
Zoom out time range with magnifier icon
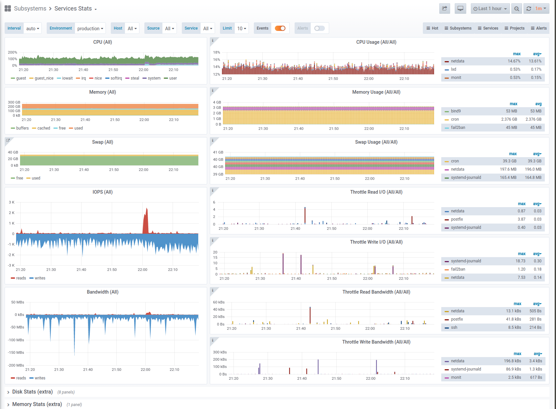(517, 9)
